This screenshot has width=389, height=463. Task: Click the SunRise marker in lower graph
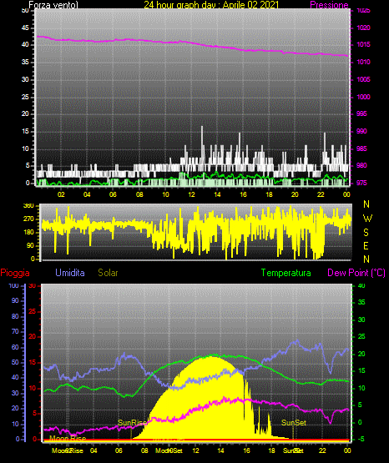(132, 423)
